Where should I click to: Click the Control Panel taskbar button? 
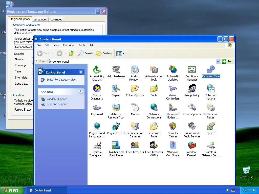(x=47, y=190)
